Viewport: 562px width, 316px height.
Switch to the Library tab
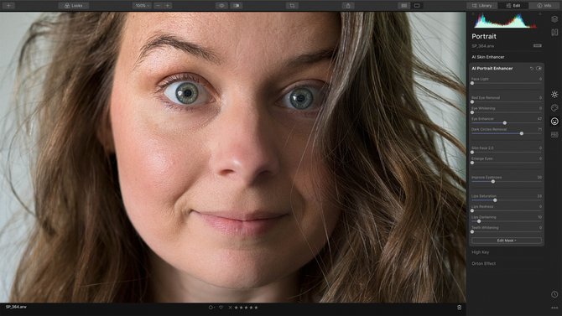point(481,5)
